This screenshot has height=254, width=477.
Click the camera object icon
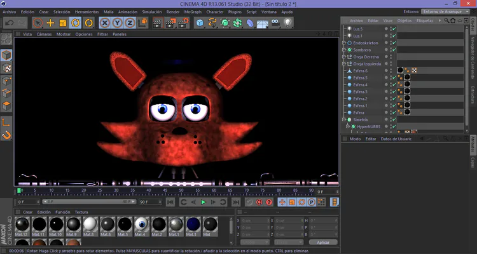pos(275,23)
